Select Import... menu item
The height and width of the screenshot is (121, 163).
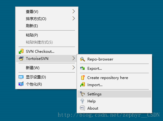coord(114,85)
